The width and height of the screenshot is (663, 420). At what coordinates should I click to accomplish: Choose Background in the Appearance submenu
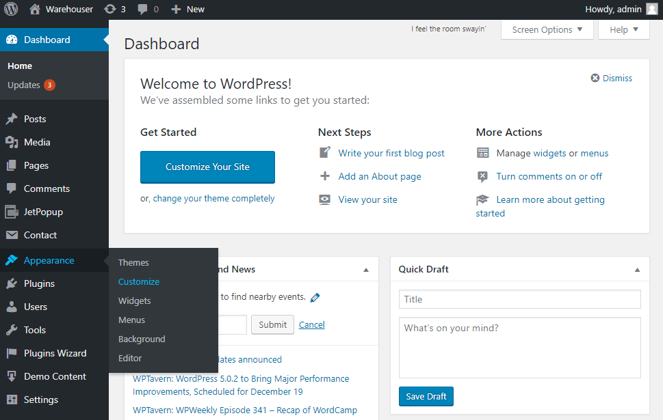(142, 339)
